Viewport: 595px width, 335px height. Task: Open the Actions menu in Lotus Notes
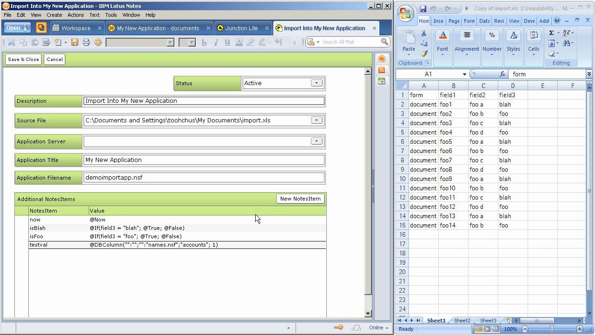[x=75, y=15]
